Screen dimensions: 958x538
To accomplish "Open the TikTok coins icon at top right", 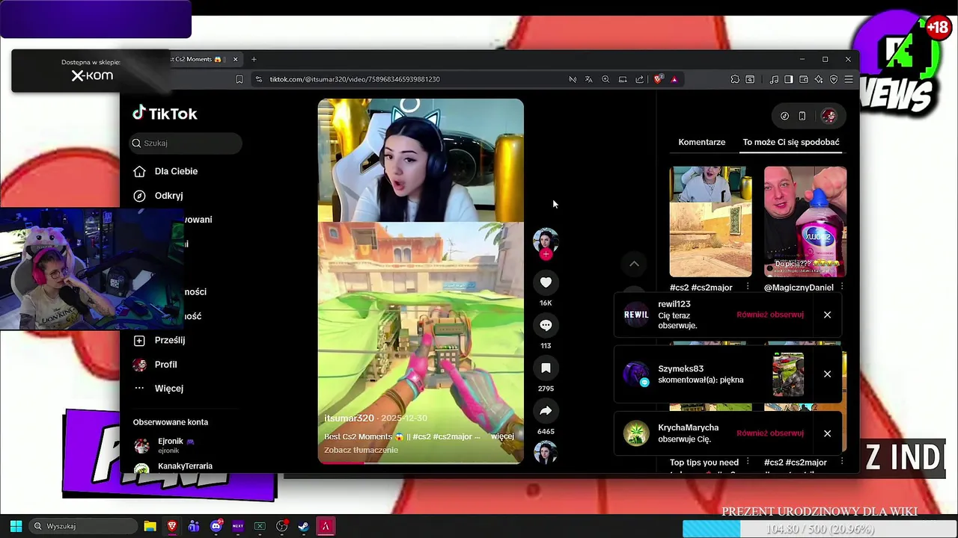I will click(784, 116).
